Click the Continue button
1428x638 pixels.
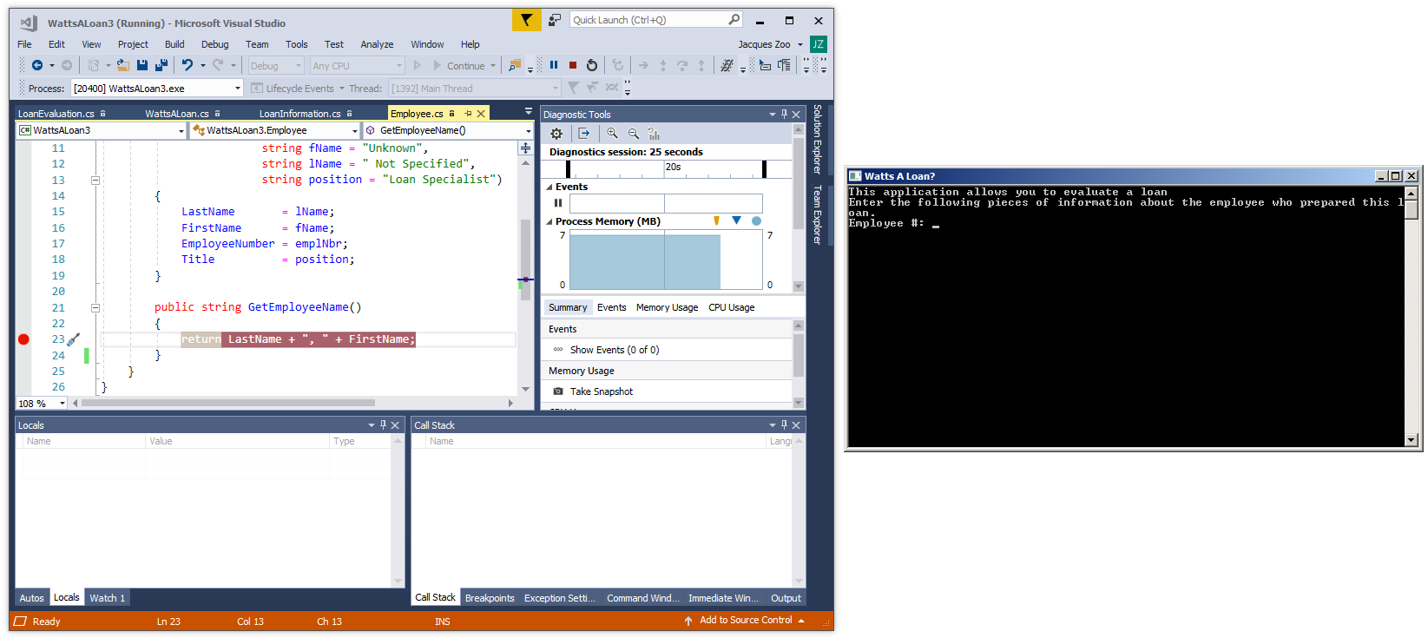464,65
